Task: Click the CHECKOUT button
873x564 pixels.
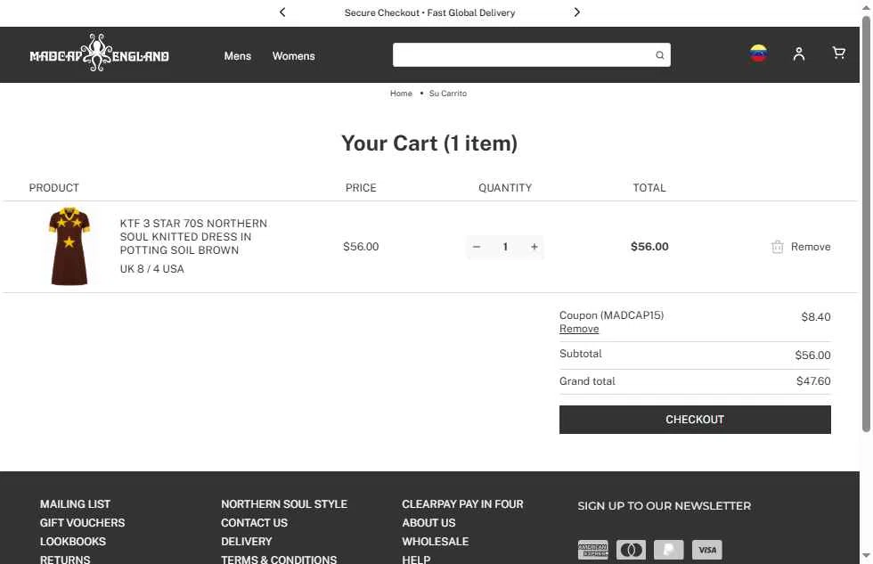Action: coord(695,420)
